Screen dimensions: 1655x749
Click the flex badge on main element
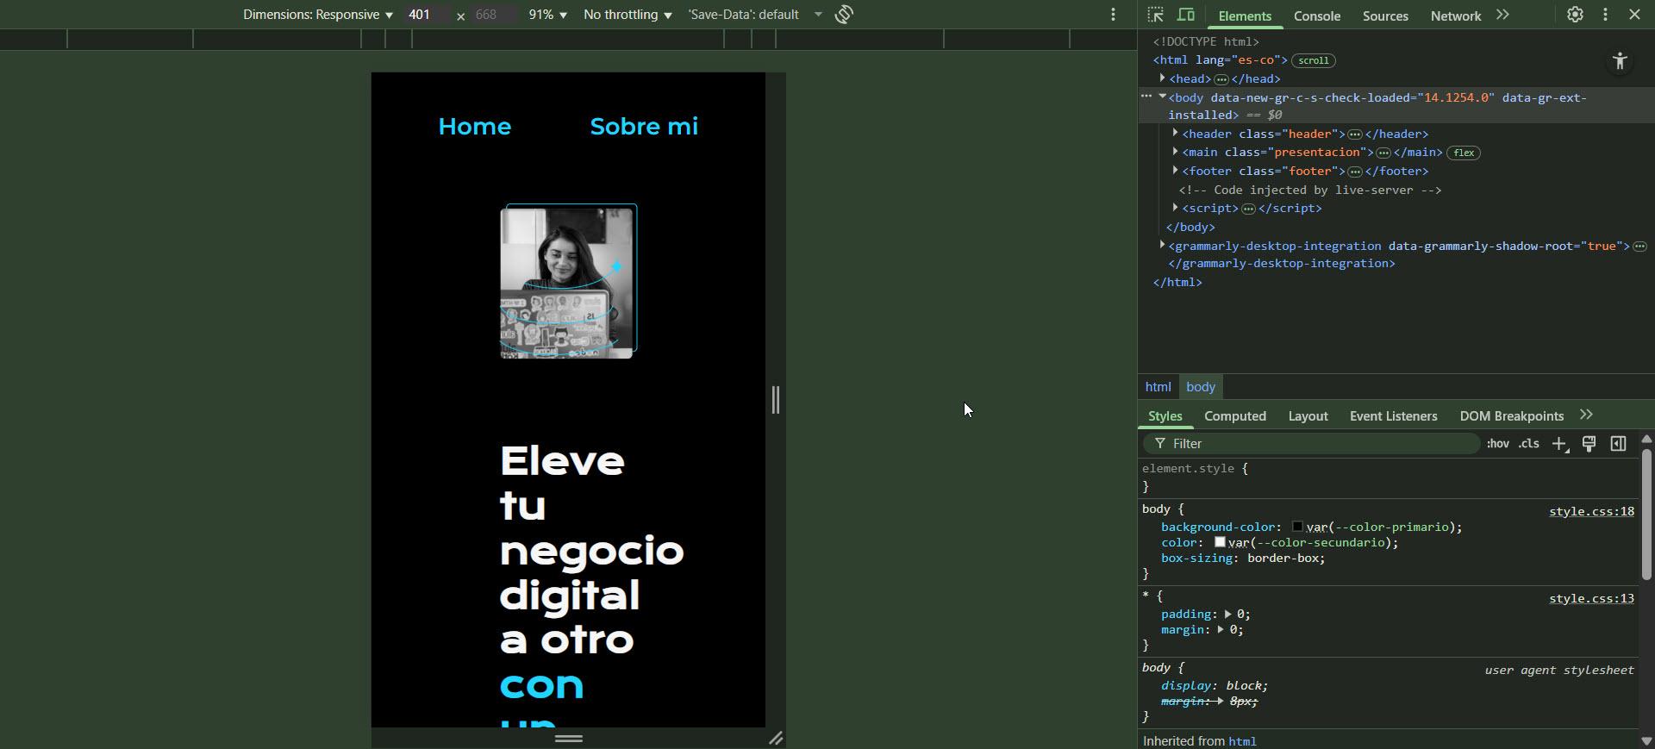(x=1464, y=153)
